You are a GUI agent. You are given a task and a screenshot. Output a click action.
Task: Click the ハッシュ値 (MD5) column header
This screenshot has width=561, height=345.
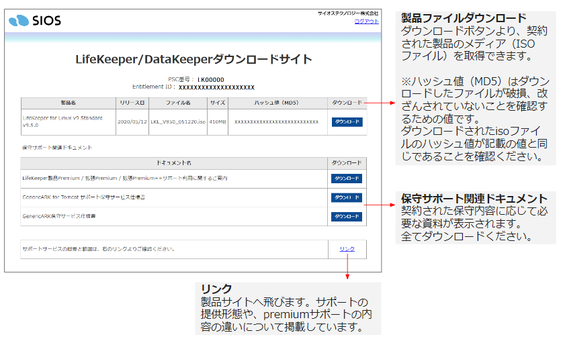[276, 103]
